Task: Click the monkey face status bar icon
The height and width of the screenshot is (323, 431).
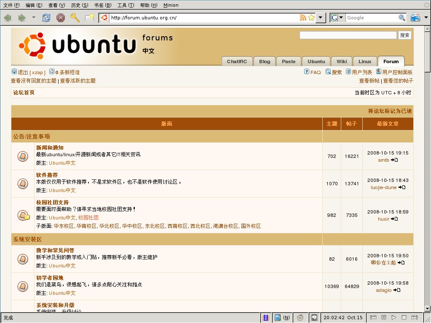Action: coord(300,318)
